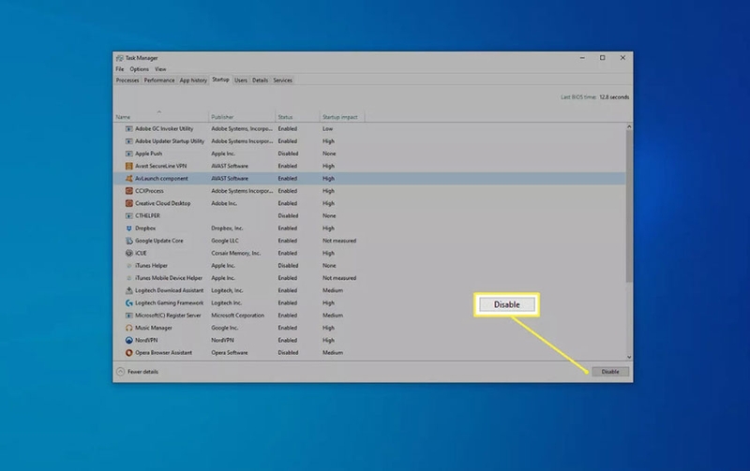Switch to the App history tab
Screen dimensions: 750x471
click(193, 81)
